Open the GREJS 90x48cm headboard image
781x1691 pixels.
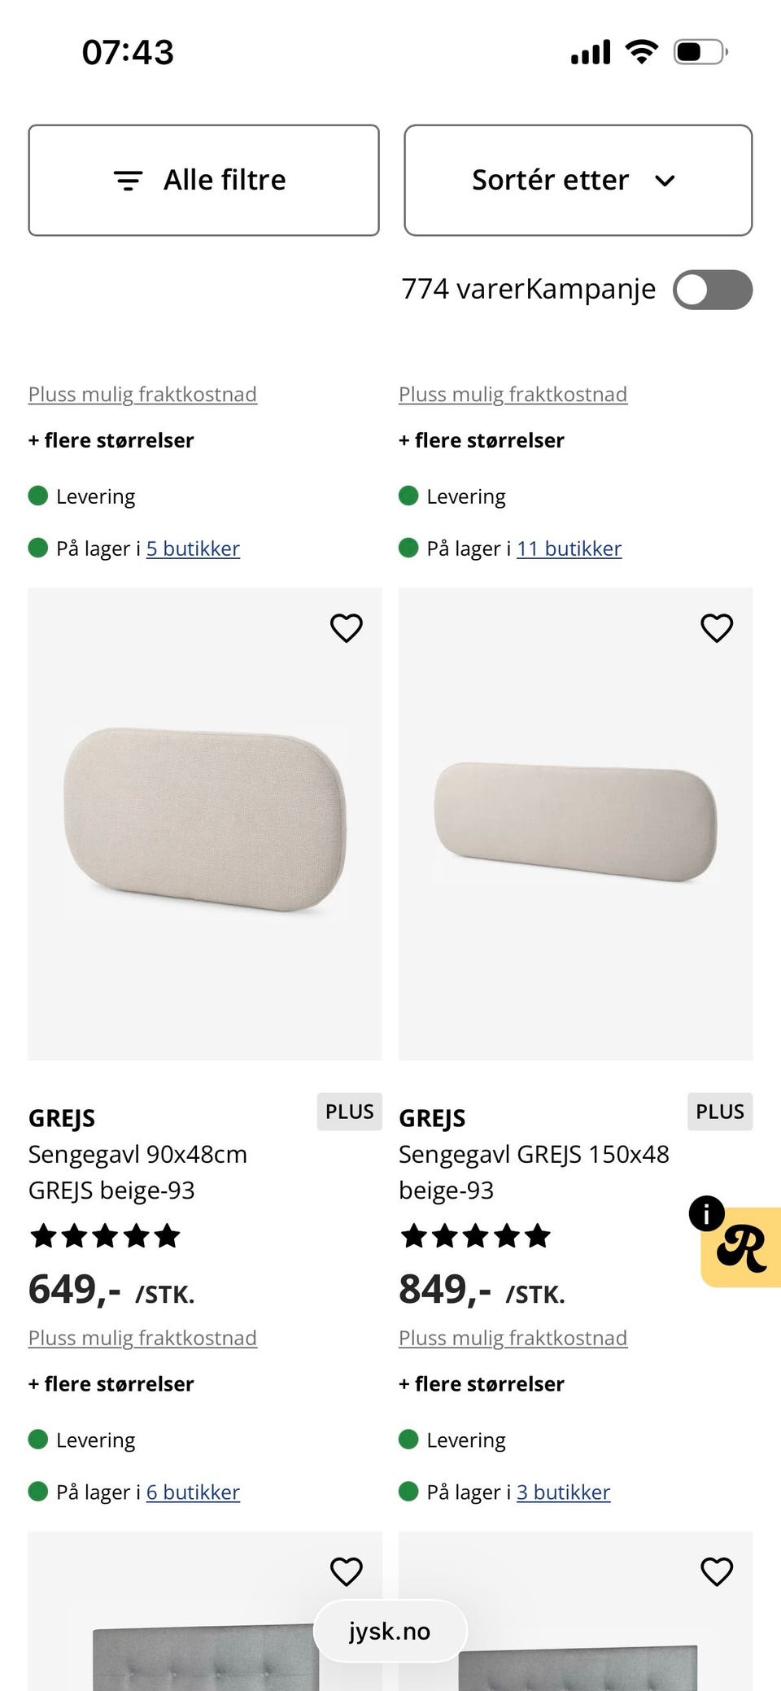[205, 824]
